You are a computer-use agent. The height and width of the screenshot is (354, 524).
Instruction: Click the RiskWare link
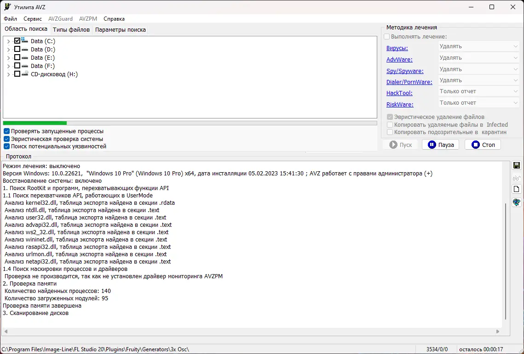point(400,104)
